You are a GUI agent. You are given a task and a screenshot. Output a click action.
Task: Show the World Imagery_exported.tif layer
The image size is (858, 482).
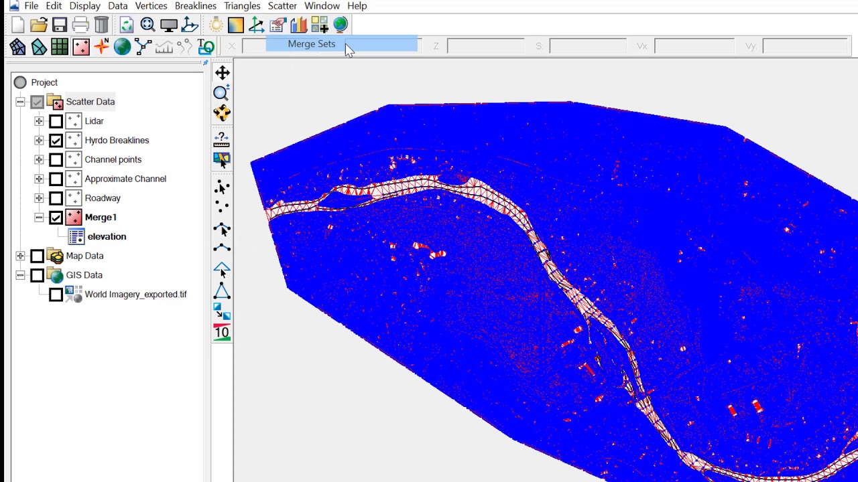point(56,295)
